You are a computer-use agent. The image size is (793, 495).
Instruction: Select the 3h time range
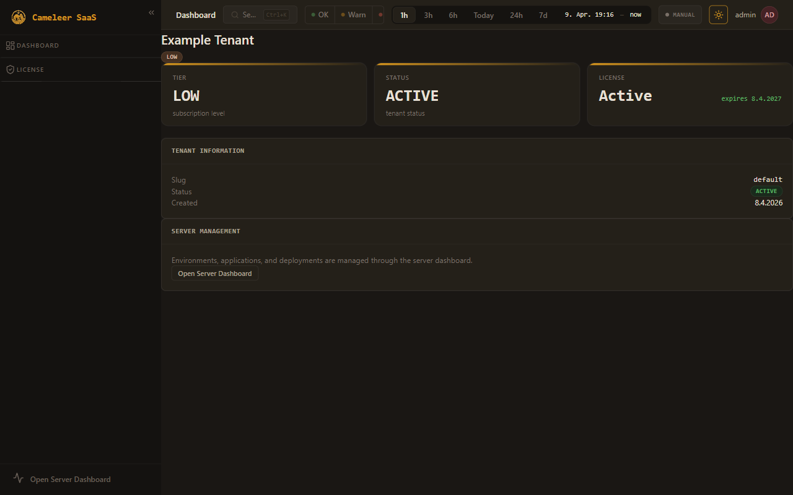(428, 15)
